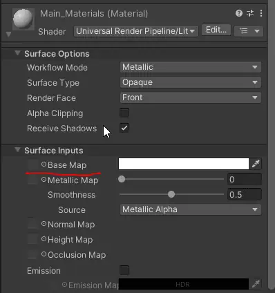This screenshot has height=293, width=275.
Task: Click the Smoothness slider handle
Action: 171,194
